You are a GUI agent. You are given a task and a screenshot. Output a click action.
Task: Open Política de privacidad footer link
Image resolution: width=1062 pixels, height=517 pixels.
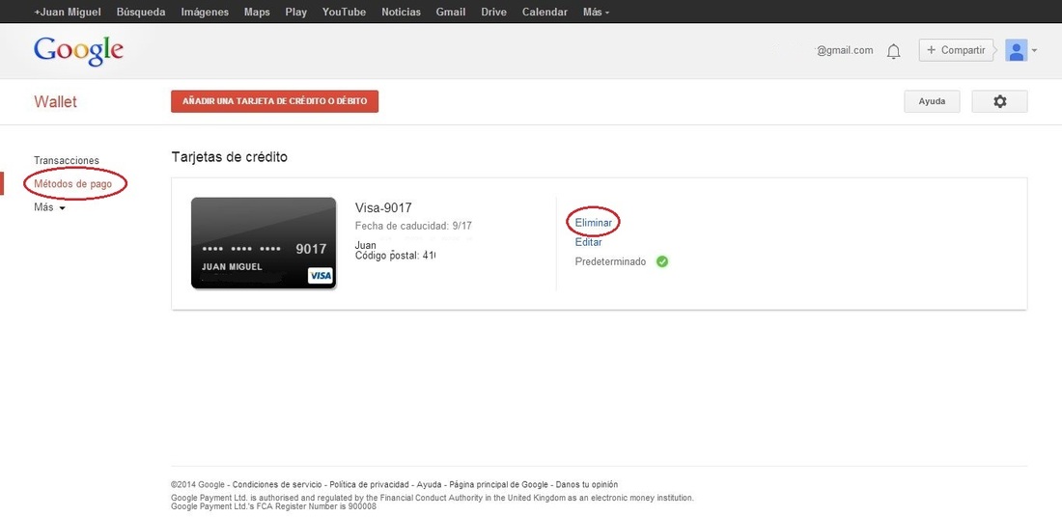point(370,484)
